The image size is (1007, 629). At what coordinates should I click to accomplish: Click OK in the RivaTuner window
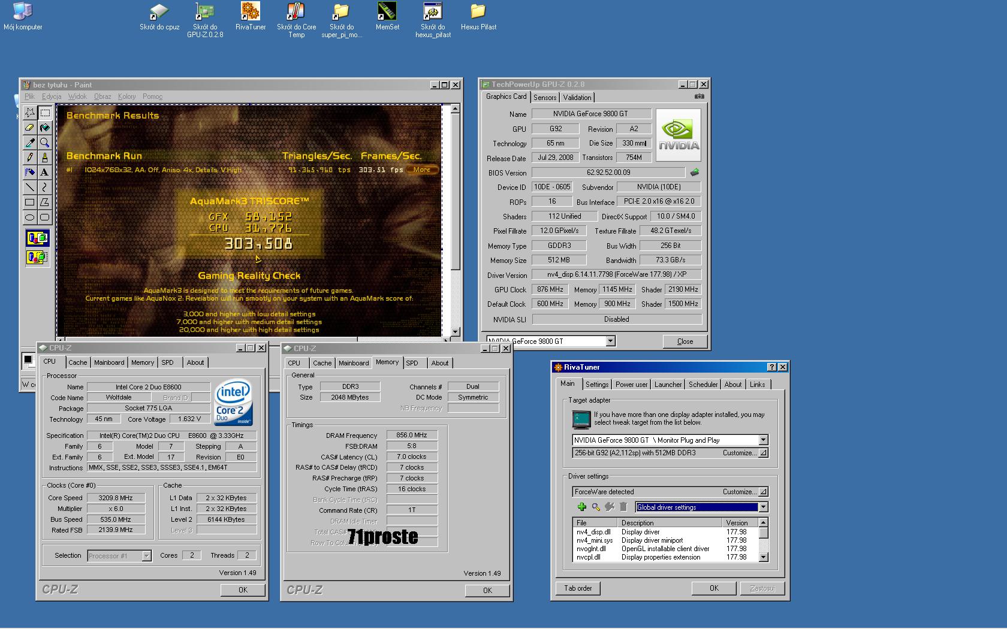[x=714, y=588]
